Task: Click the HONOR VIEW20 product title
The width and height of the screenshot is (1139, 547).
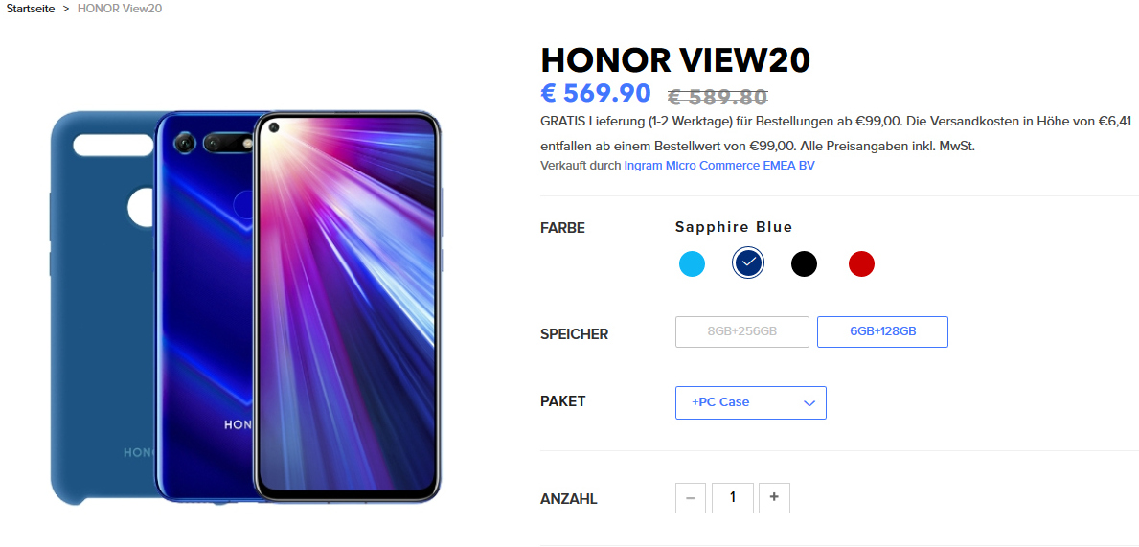Action: click(x=675, y=60)
